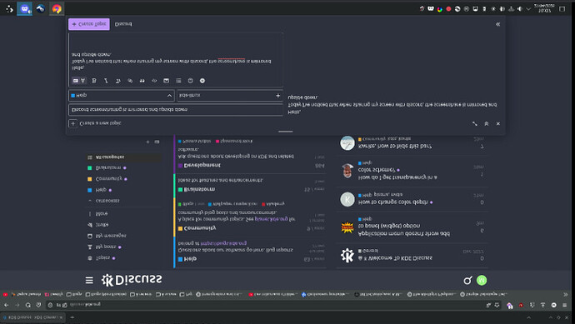
Task: Click the KDE Discuss logo
Action: pos(132,280)
